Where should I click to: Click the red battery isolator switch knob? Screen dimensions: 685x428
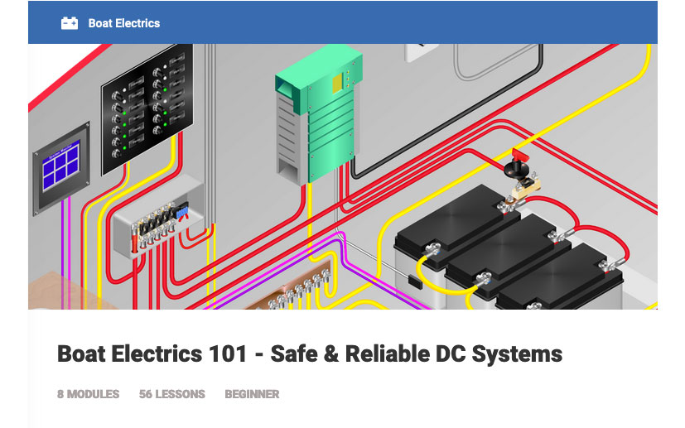point(519,155)
